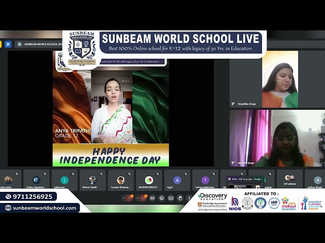Turn on the camera button
Image resolution: width=325 pixels, height=243 pixels.
[x=143, y=198]
